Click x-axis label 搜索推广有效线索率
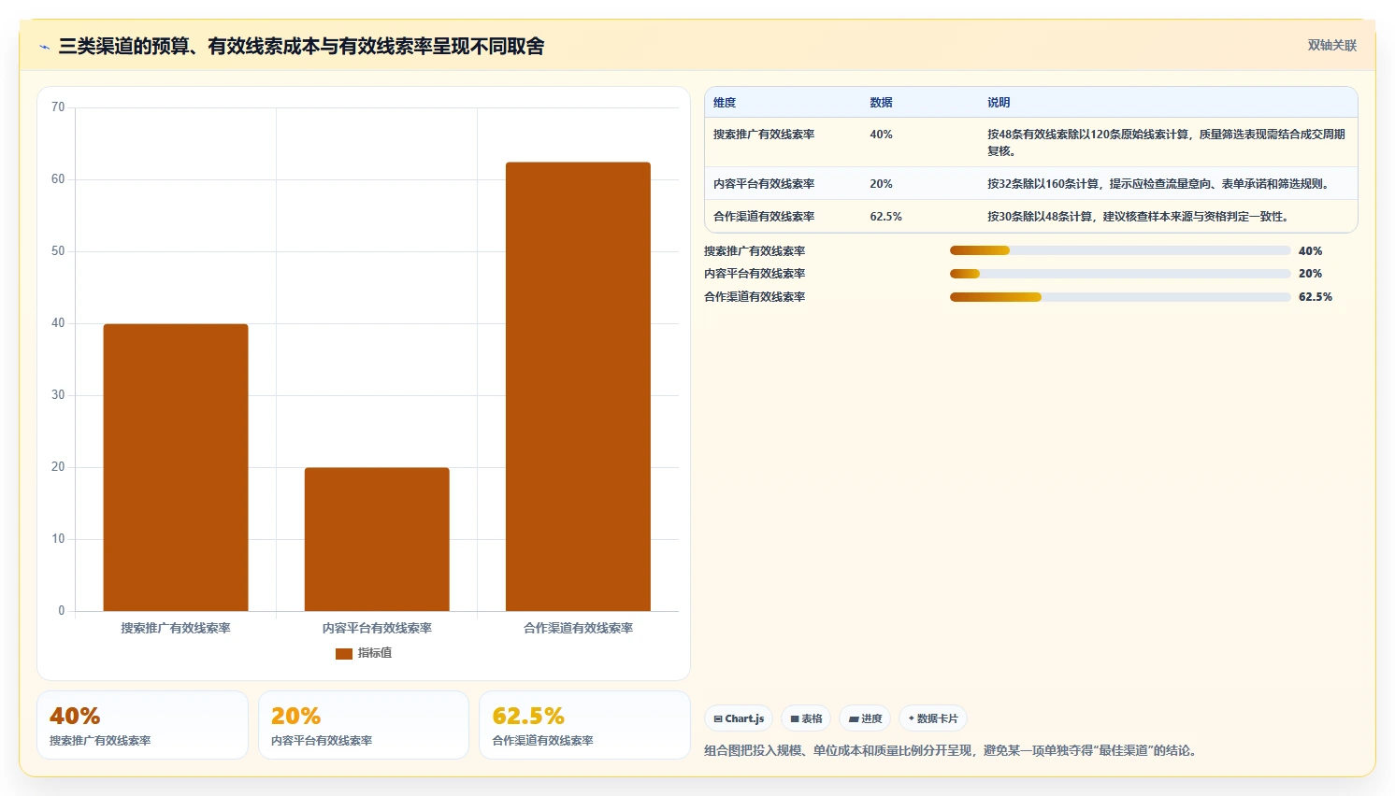Image resolution: width=1395 pixels, height=796 pixels. [x=176, y=628]
